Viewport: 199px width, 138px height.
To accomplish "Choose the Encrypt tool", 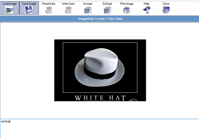I will click(x=88, y=8).
